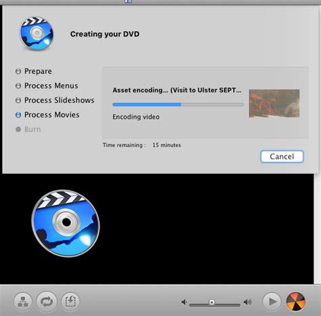Click the movie preview thumbnail

coord(274,104)
